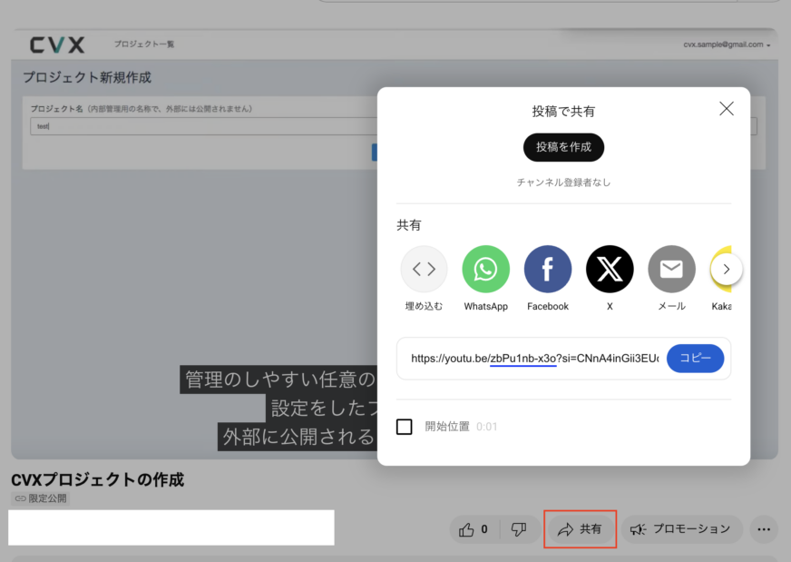Click 投稿を作成 button
791x562 pixels.
[563, 147]
